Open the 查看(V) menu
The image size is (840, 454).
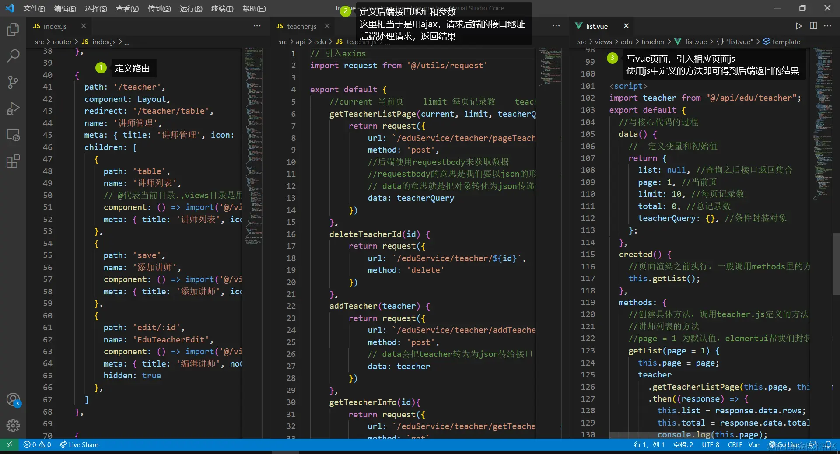coord(127,9)
